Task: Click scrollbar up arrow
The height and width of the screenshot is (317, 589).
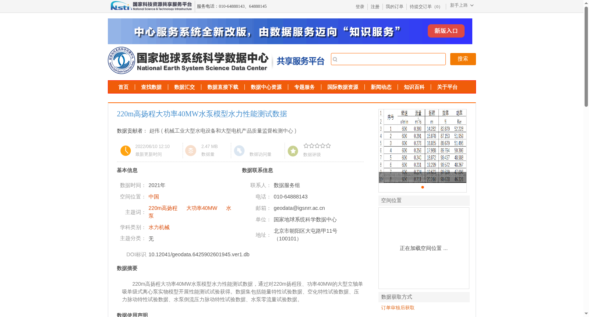Action: 586,3
